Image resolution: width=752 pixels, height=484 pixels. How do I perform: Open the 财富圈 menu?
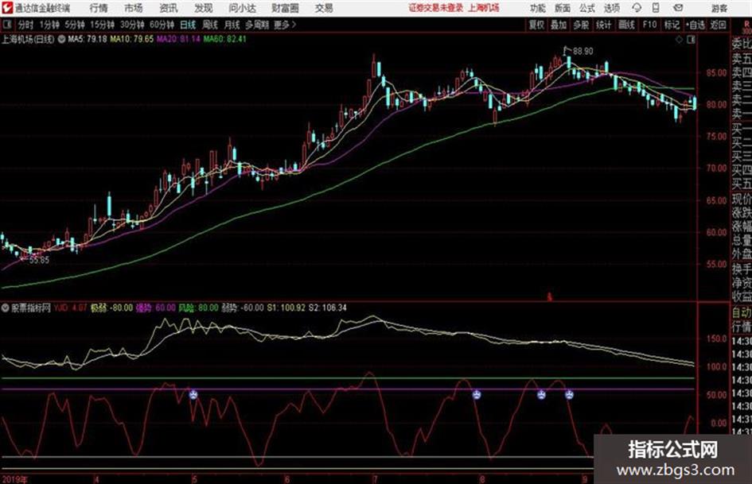tap(285, 8)
